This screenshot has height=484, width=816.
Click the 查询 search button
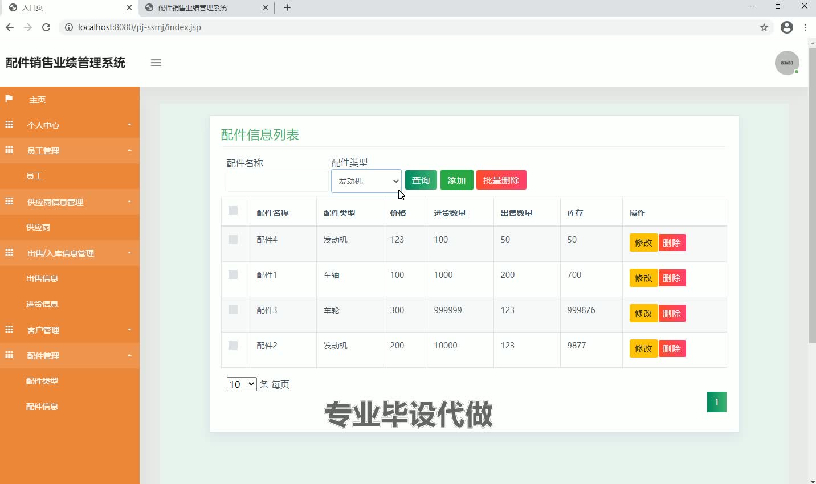click(421, 180)
